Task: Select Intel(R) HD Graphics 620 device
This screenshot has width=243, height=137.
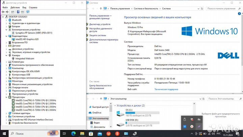Action: [x=27, y=39]
